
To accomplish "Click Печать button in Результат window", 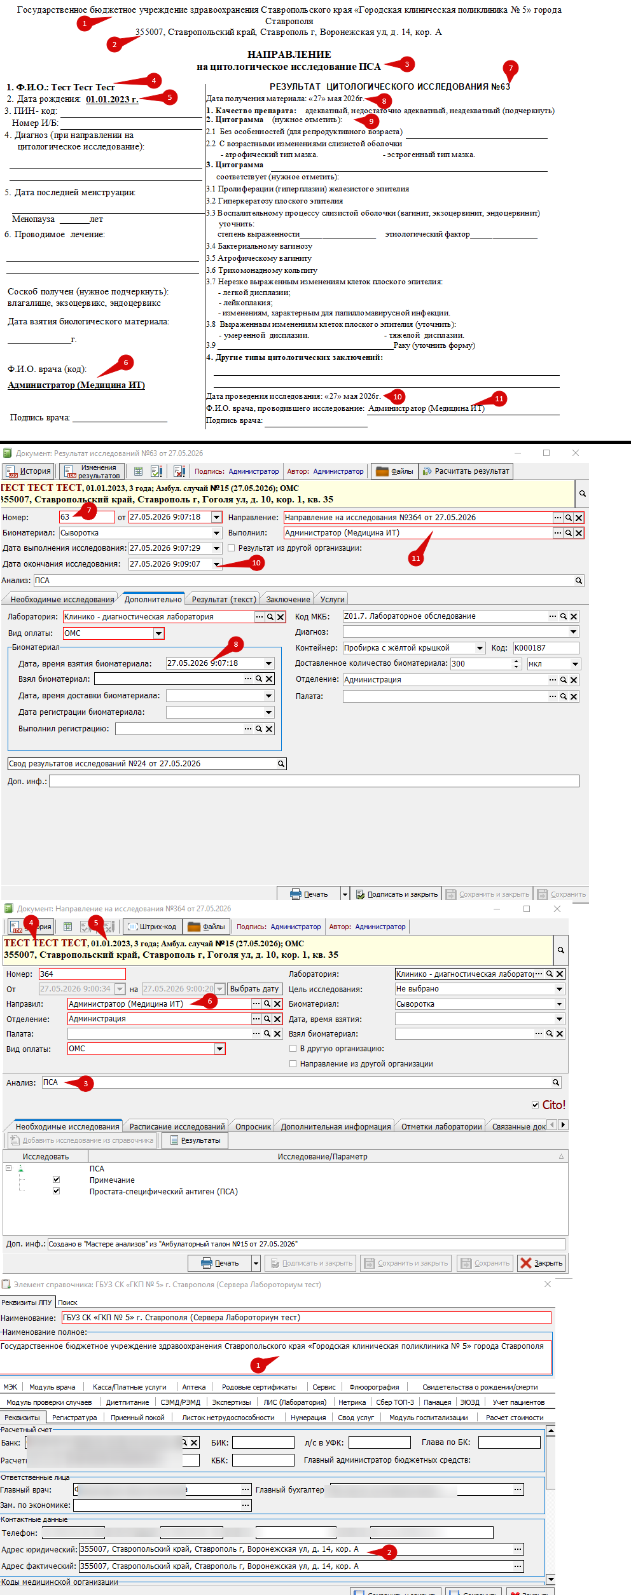I will click(x=309, y=894).
